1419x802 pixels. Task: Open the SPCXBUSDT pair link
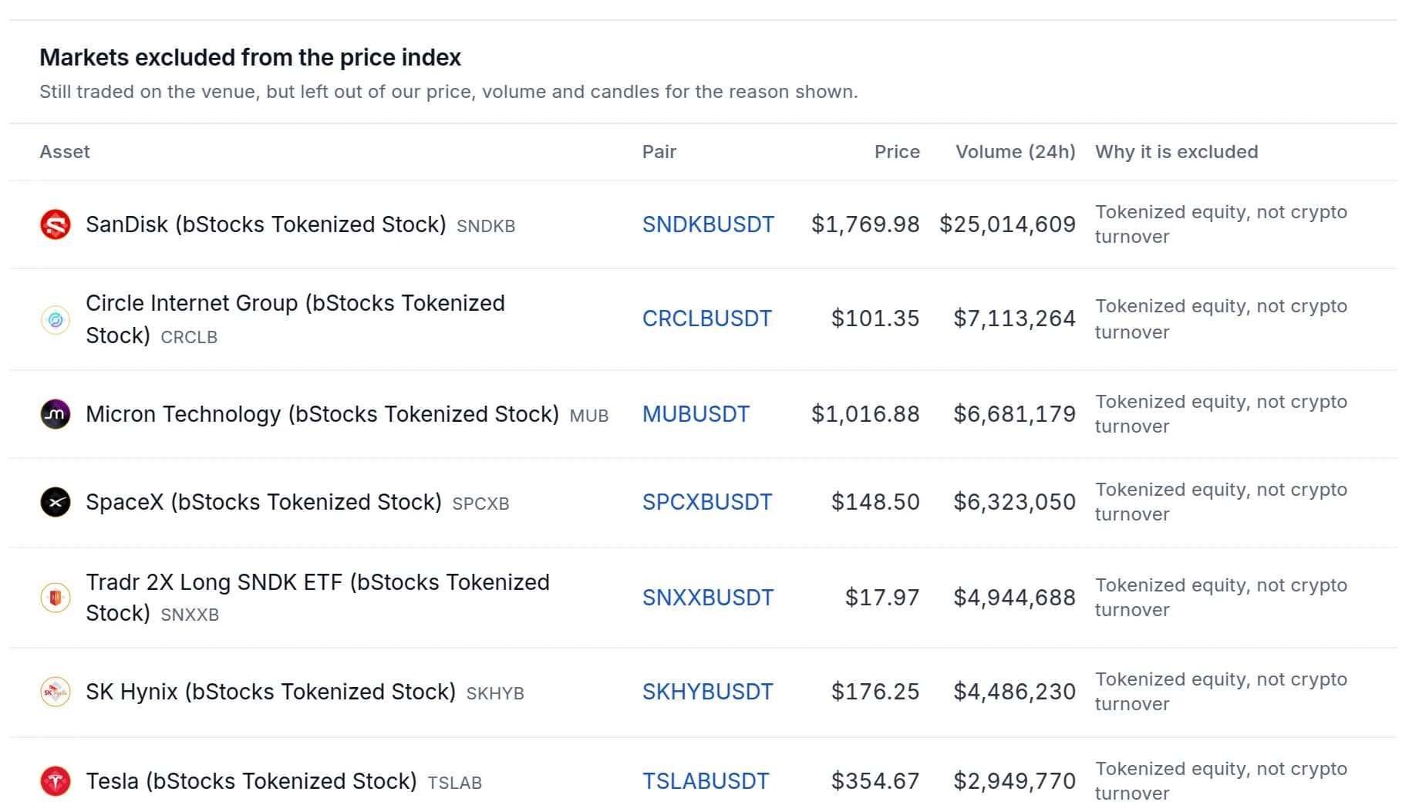click(x=706, y=502)
